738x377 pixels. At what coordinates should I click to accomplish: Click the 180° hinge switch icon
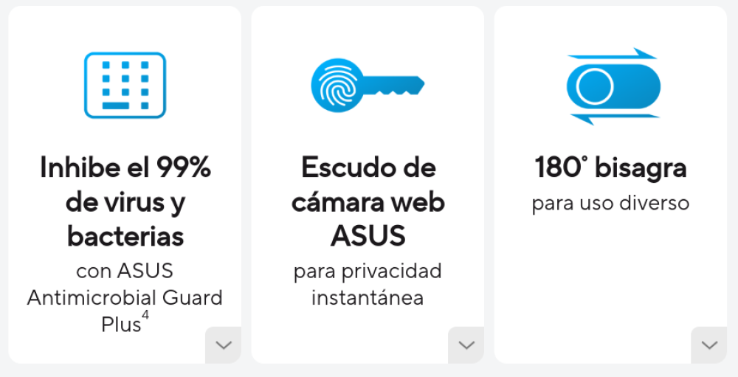613,86
